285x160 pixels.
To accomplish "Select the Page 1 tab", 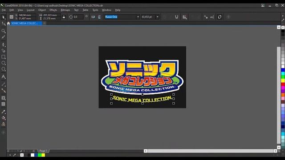I will 43,151.
